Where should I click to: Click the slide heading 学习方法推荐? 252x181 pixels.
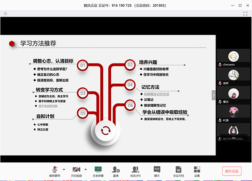click(x=38, y=43)
